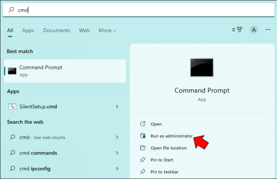Expand the More filters dropdown
This screenshot has height=179, width=277.
tap(108, 30)
